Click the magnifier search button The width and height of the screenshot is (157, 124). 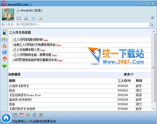[x=152, y=25]
